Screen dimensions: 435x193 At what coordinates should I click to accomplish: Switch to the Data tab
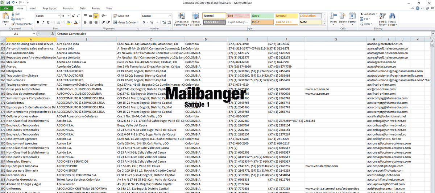pyautogui.click(x=83, y=8)
